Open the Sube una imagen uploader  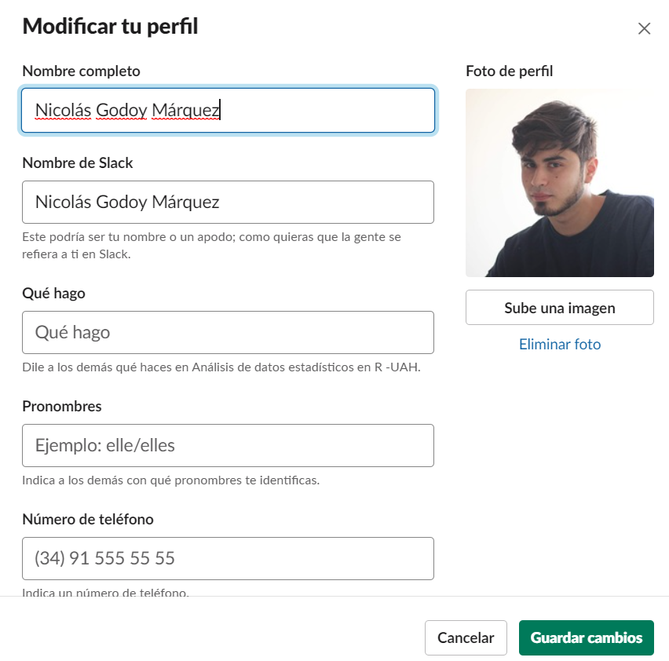[x=559, y=308]
